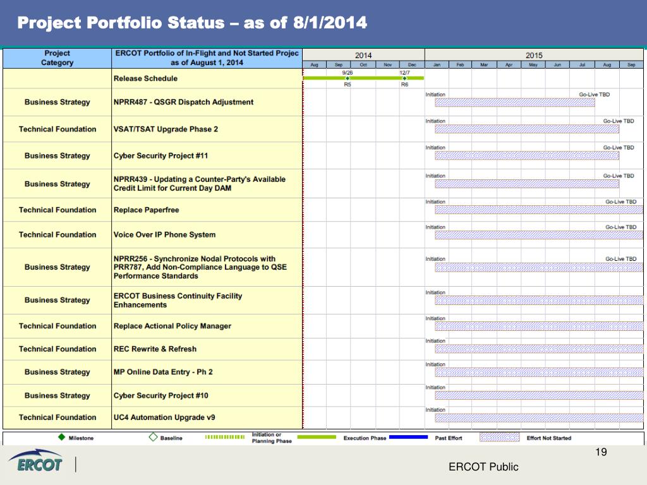Click the Initiation label in Cyber Security #10 row
This screenshot has height=485, width=647.
(x=435, y=387)
